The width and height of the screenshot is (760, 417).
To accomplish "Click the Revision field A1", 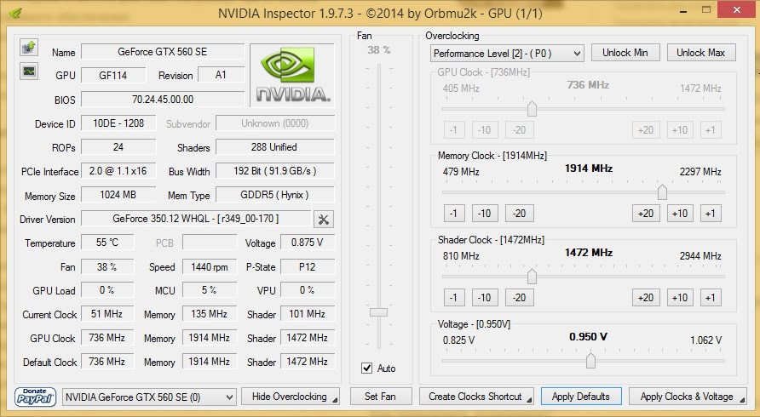I will point(221,75).
